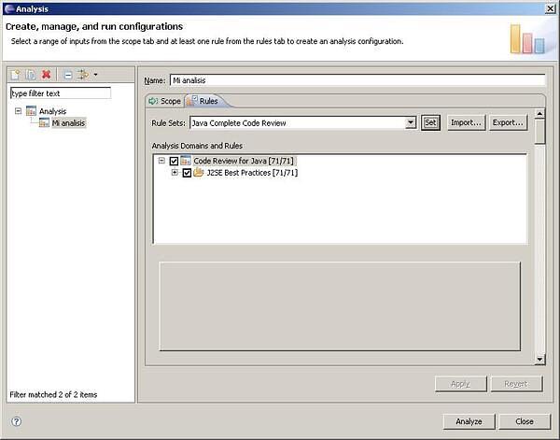
Task: Click the vertical scrollbar down arrow
Action: click(539, 360)
